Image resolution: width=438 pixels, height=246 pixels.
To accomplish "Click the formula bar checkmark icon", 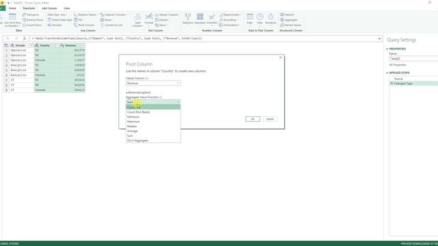I will coord(16,38).
